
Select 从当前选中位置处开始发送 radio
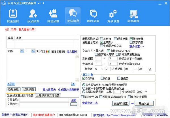tap(84, 85)
